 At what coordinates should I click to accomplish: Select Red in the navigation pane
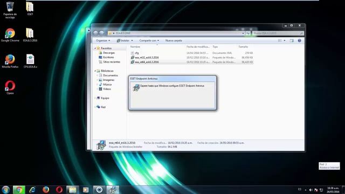coord(103,107)
